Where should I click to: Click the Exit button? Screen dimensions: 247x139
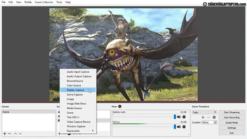tap(232, 133)
